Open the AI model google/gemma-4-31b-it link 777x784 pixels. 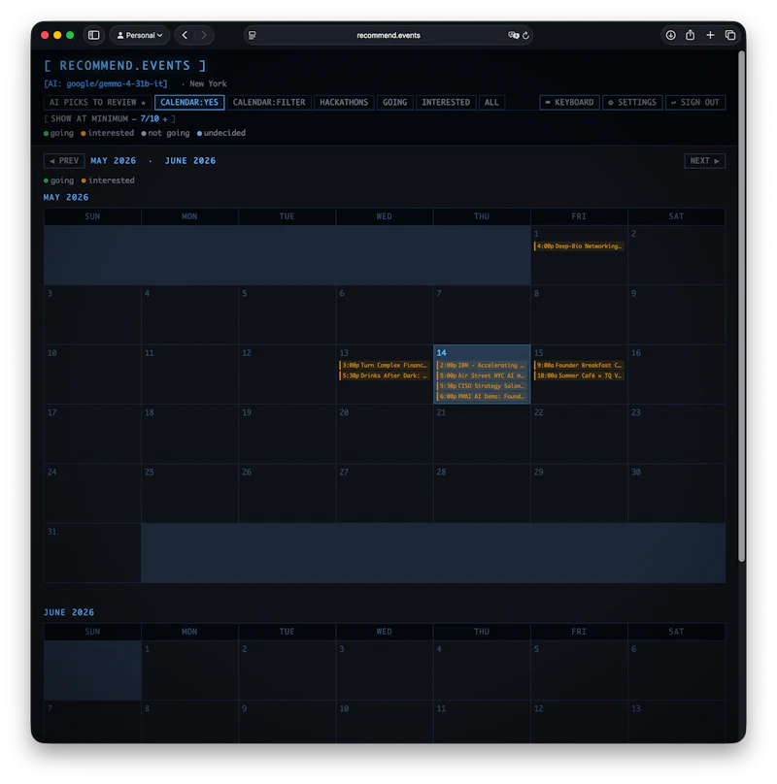pyautogui.click(x=106, y=83)
